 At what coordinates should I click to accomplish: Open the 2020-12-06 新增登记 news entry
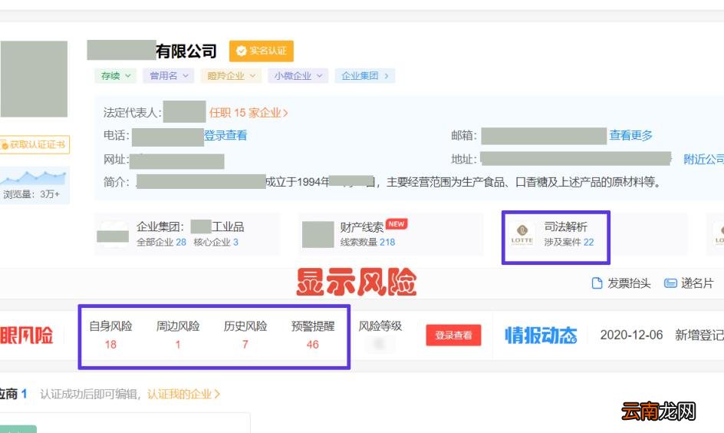[x=662, y=335]
